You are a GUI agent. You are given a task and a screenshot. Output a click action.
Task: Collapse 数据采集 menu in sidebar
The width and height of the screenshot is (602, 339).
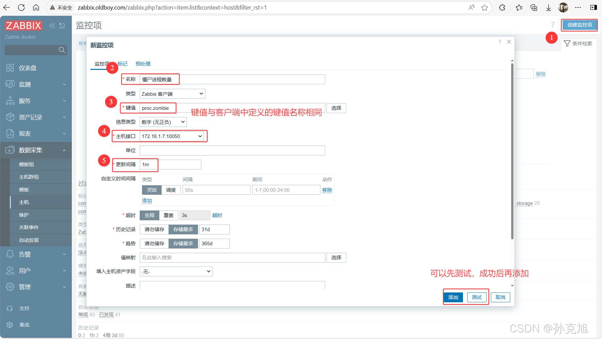pyautogui.click(x=36, y=150)
